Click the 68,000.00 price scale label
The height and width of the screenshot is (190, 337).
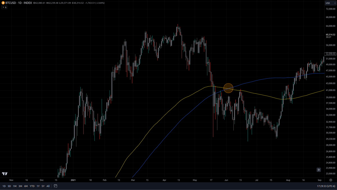pos(330,17)
